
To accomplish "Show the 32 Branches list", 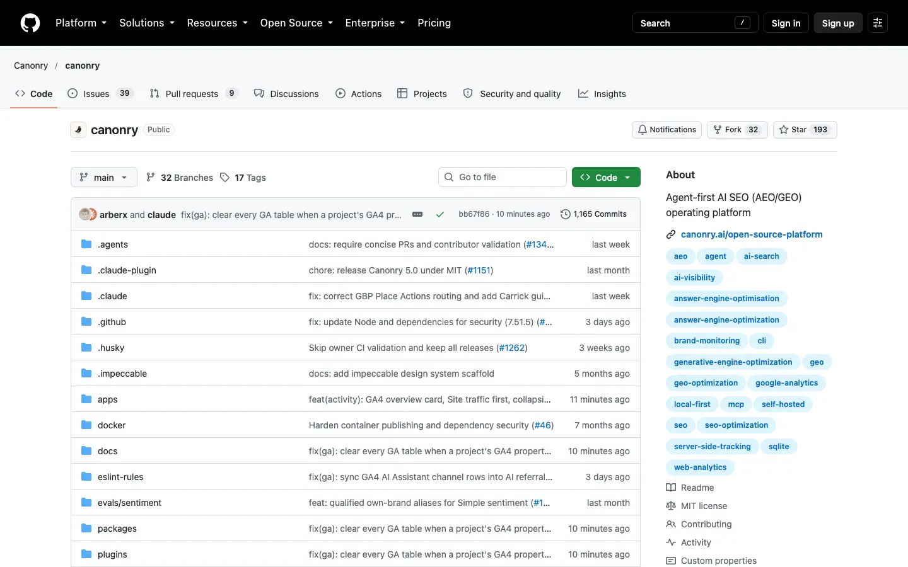I will [180, 178].
